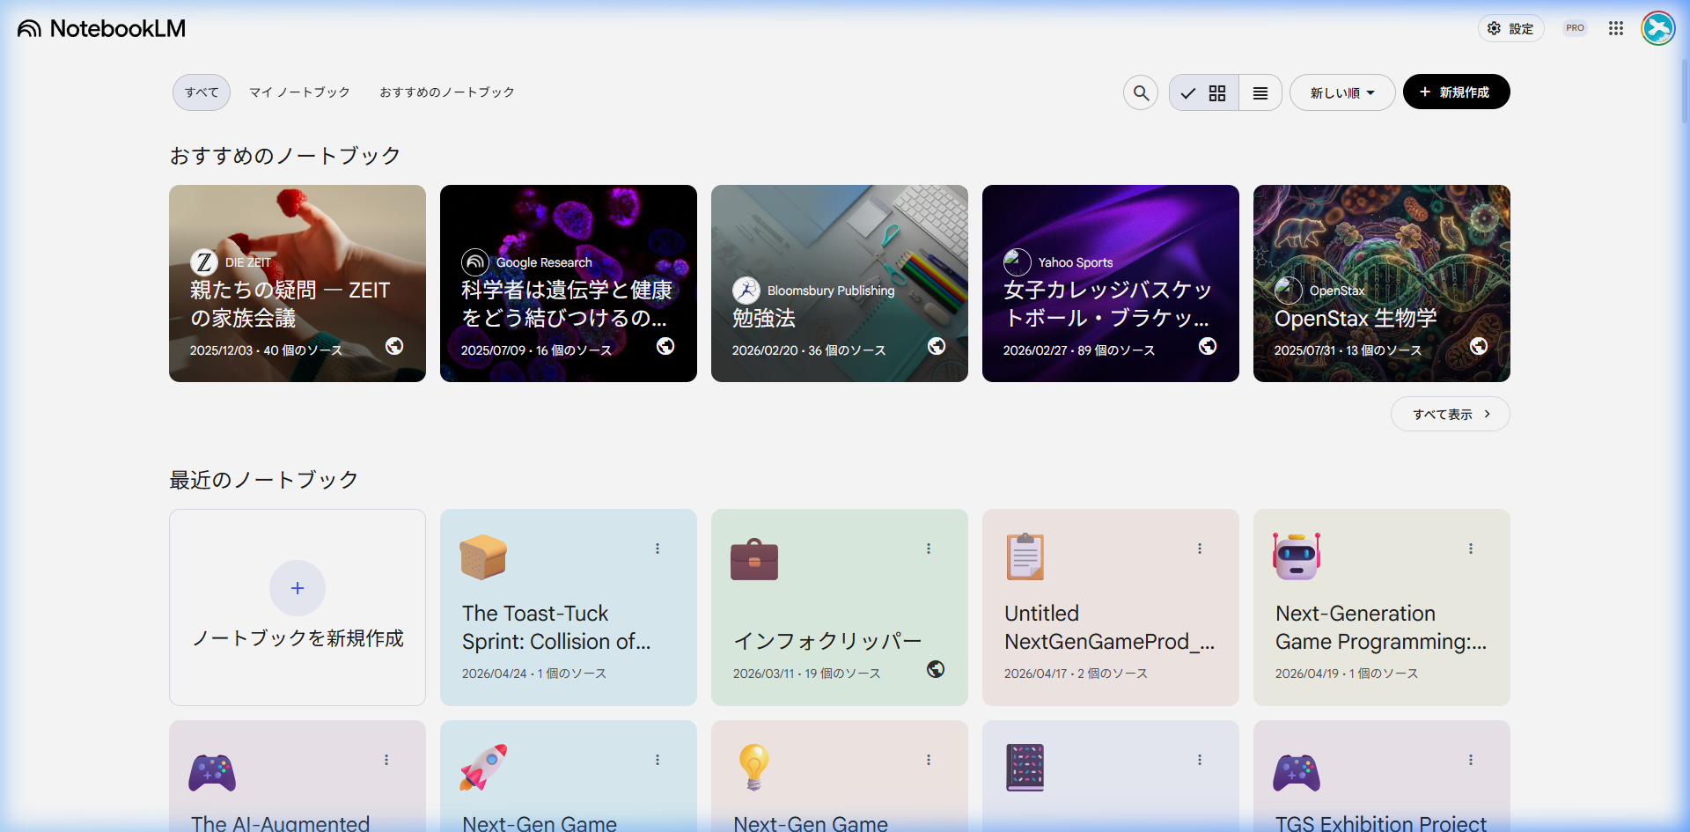Click the NotebookLM logo
Viewport: 1690px width, 832px height.
[x=101, y=28]
